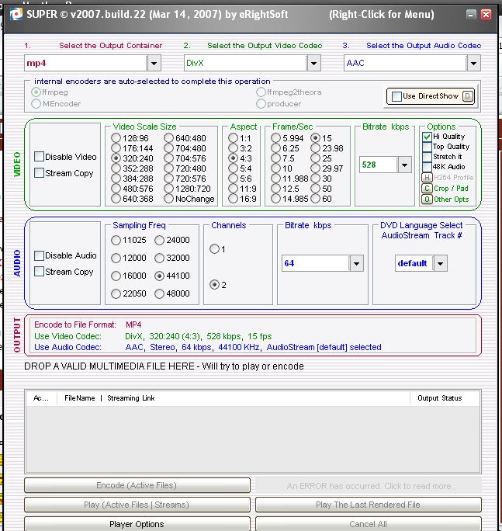
Task: Expand the AudioStream Track dropdown
Action: (440, 263)
